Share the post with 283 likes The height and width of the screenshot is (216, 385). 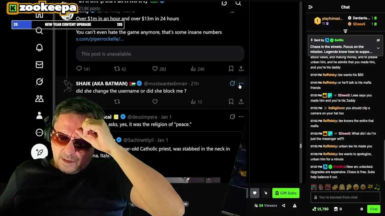click(241, 69)
